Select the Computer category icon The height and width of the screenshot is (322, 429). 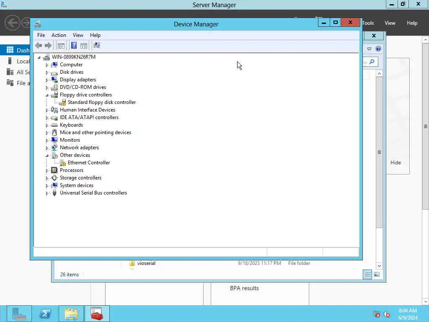[x=54, y=65]
